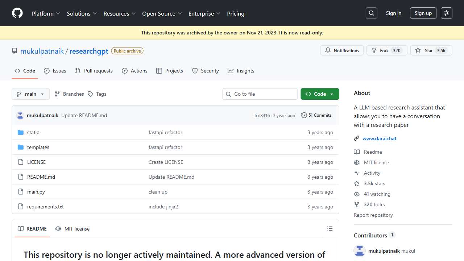Image resolution: width=464 pixels, height=261 pixels.
Task: Open the static folder
Action: click(x=33, y=132)
